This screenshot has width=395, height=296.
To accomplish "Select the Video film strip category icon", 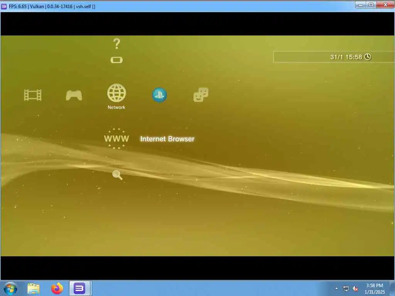I will tap(33, 95).
